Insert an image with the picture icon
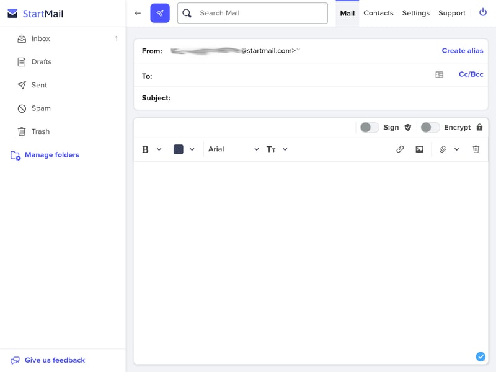This screenshot has height=372, width=496. pos(420,149)
